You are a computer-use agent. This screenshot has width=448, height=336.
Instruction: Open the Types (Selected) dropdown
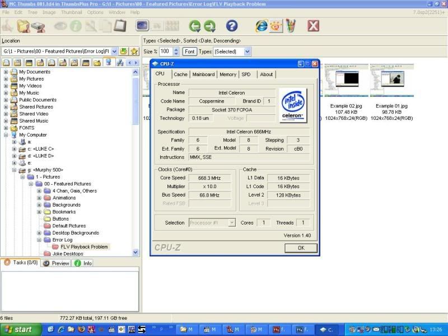pyautogui.click(x=248, y=52)
